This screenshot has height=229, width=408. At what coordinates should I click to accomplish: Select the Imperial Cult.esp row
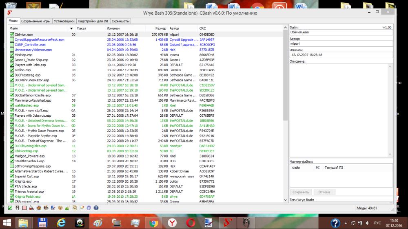coord(146,176)
